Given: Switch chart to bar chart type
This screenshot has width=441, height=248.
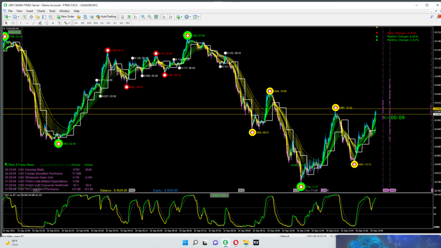Looking at the screenshot, I should click(122, 17).
